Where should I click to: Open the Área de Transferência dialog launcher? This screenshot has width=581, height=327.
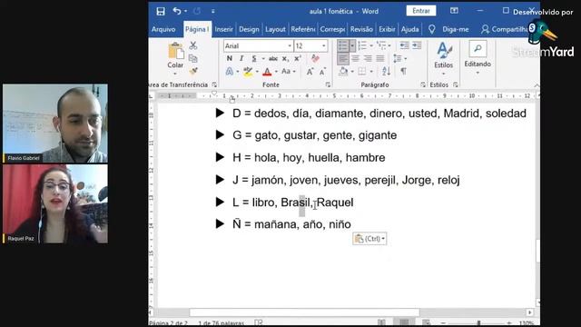coord(214,84)
